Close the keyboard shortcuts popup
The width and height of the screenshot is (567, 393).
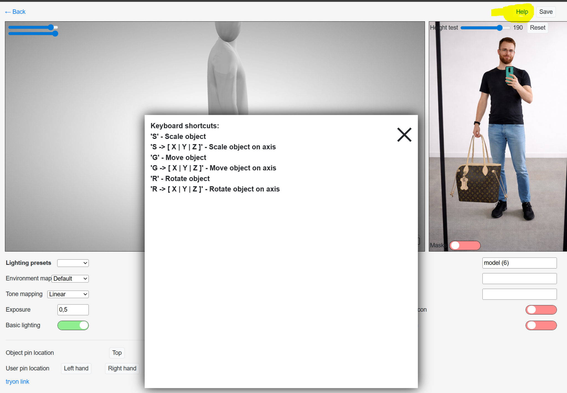tap(404, 135)
